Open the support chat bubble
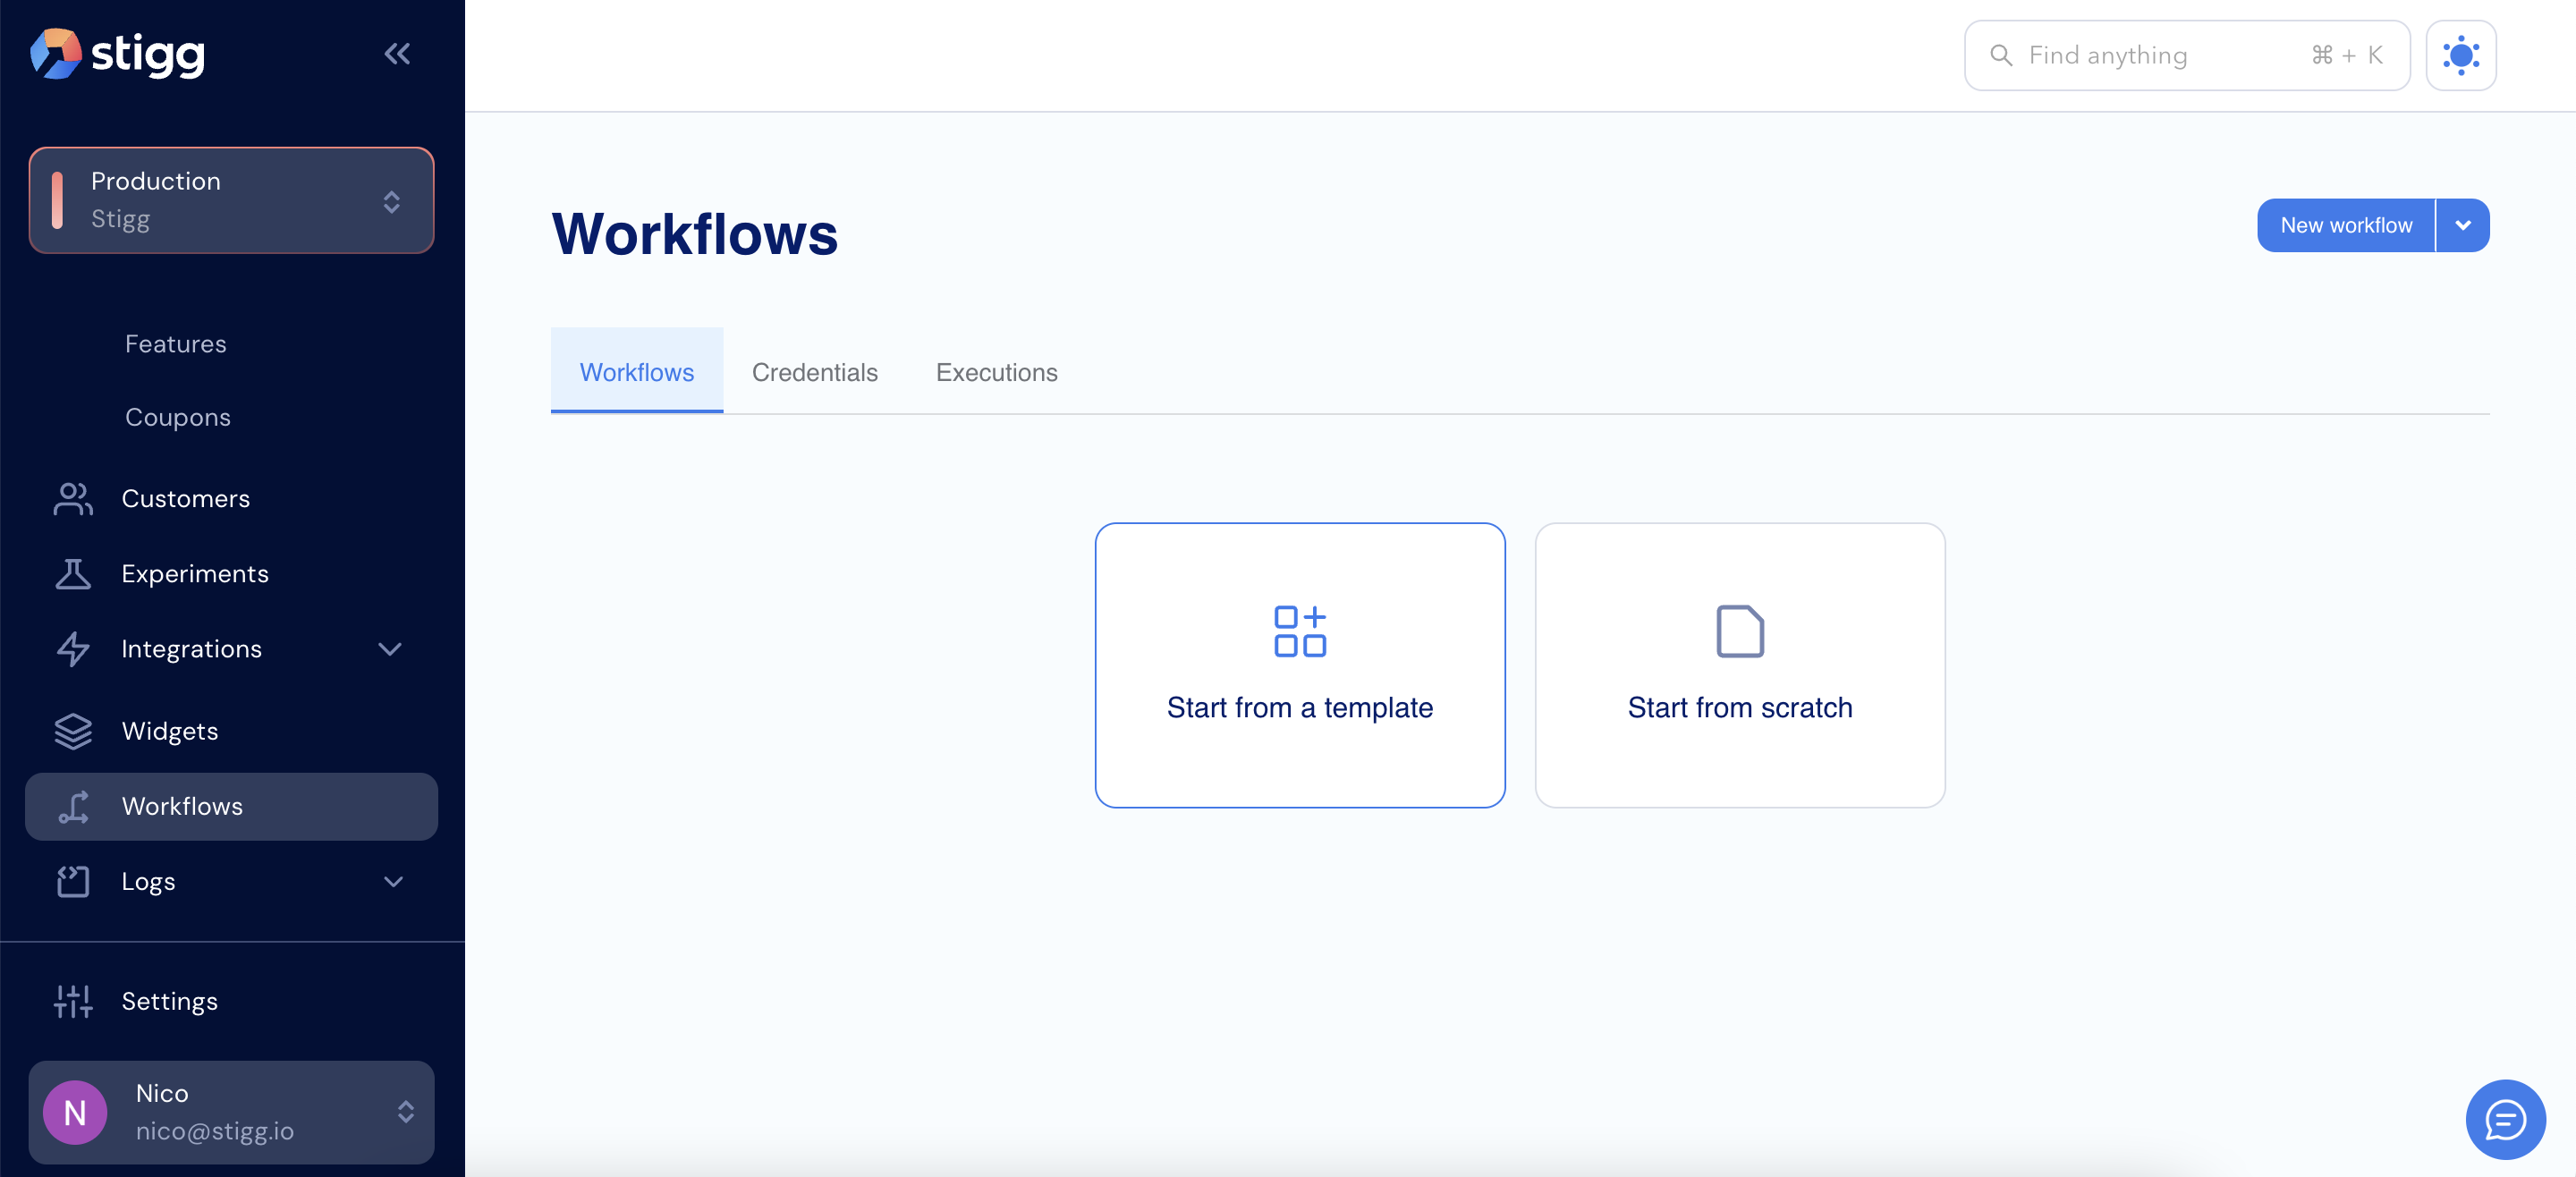This screenshot has width=2576, height=1177. tap(2504, 1119)
